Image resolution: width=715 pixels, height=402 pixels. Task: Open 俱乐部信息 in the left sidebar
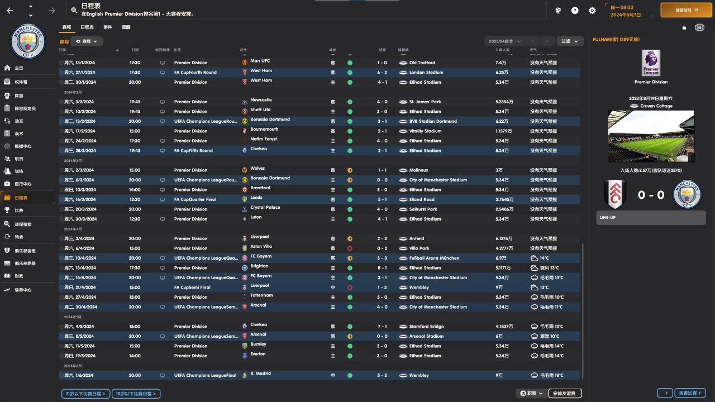tap(28, 251)
